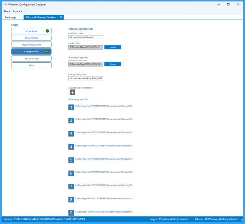Click dependency 9 file path text
Viewport: 245px width, 224px height.
104,212
